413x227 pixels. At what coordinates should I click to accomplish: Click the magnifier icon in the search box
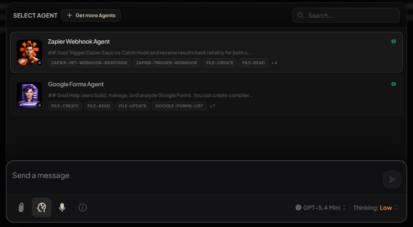pos(300,15)
